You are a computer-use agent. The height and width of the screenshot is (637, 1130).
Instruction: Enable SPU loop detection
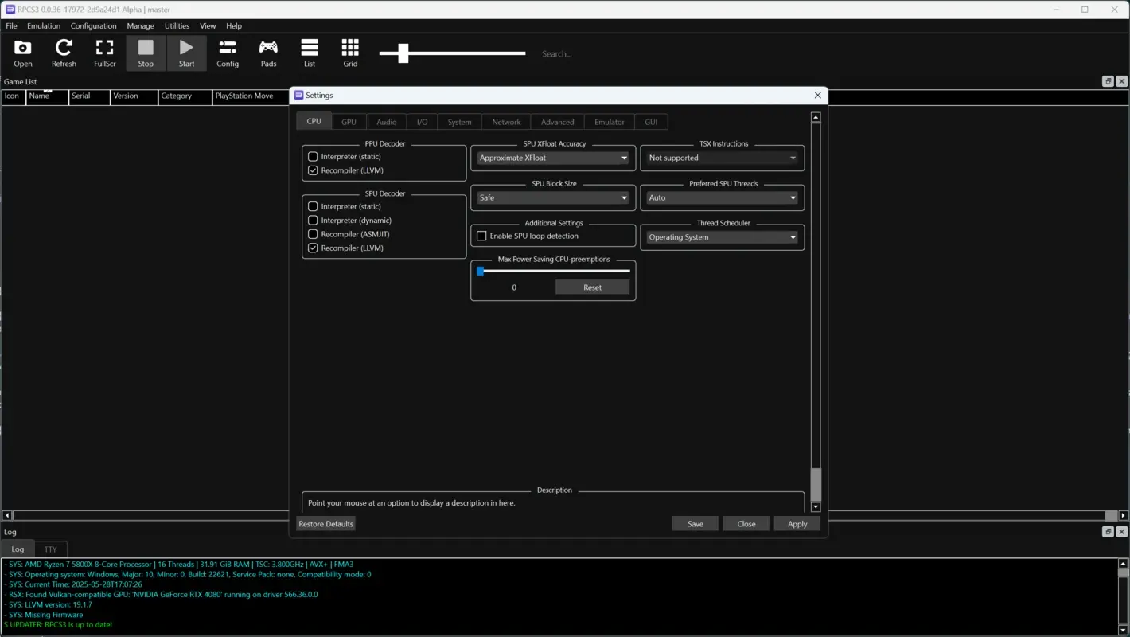point(481,235)
